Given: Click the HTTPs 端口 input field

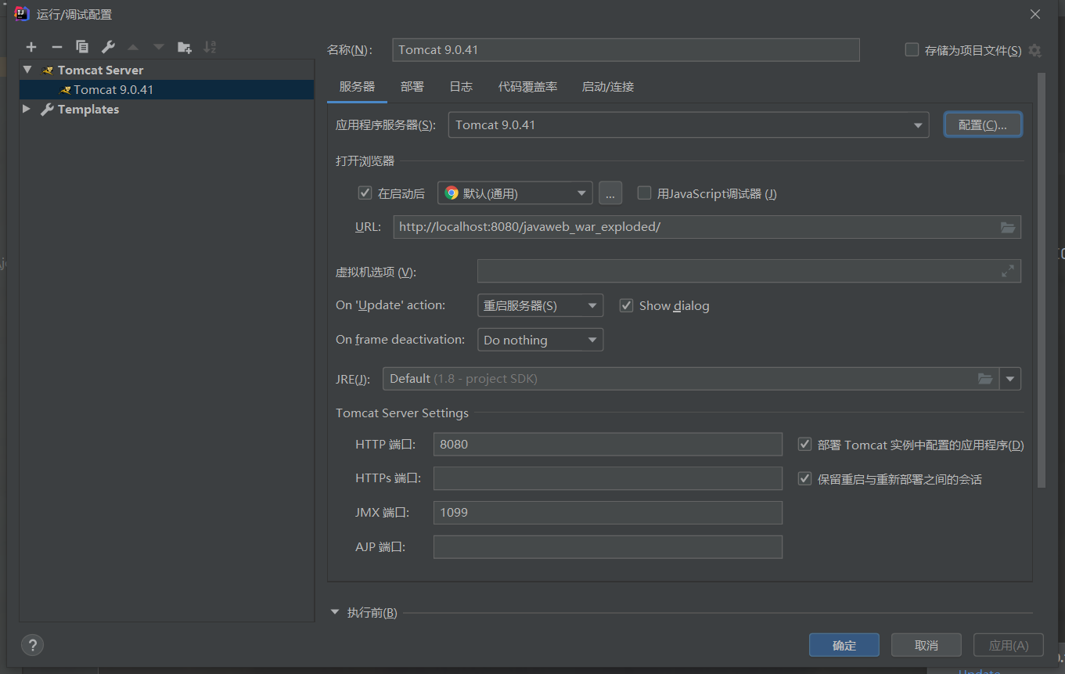Looking at the screenshot, I should pos(608,478).
